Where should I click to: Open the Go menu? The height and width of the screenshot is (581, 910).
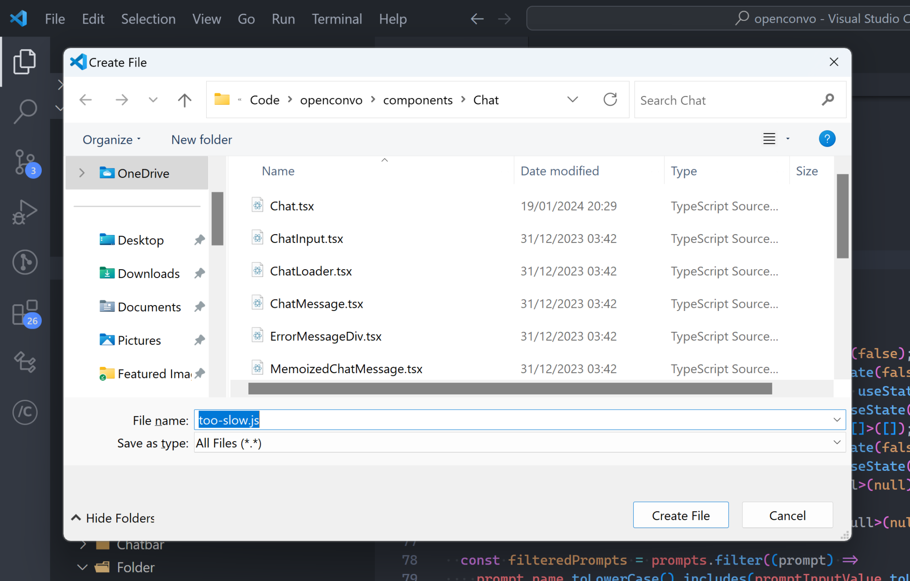coord(246,19)
